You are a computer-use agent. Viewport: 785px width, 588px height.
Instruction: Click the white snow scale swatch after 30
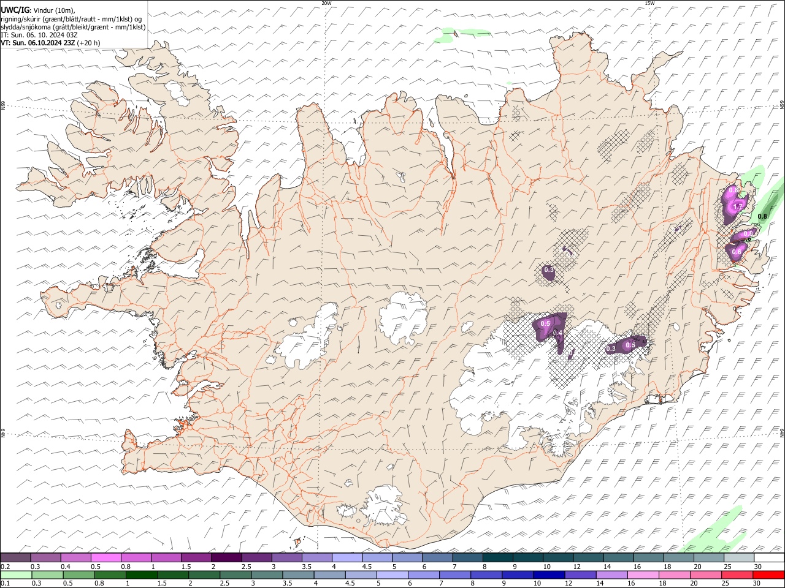click(768, 557)
